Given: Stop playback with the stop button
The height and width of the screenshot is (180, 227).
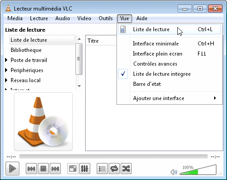Looking at the screenshot, I should point(43,169).
